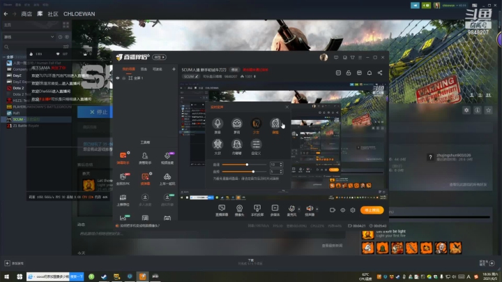Open the 视频连麦 tool
This screenshot has width=502, height=282.
point(167,158)
